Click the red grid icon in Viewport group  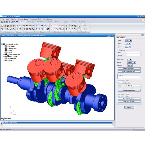(x=27, y=29)
